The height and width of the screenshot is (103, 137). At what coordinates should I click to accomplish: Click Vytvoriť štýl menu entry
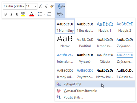pos(95,84)
